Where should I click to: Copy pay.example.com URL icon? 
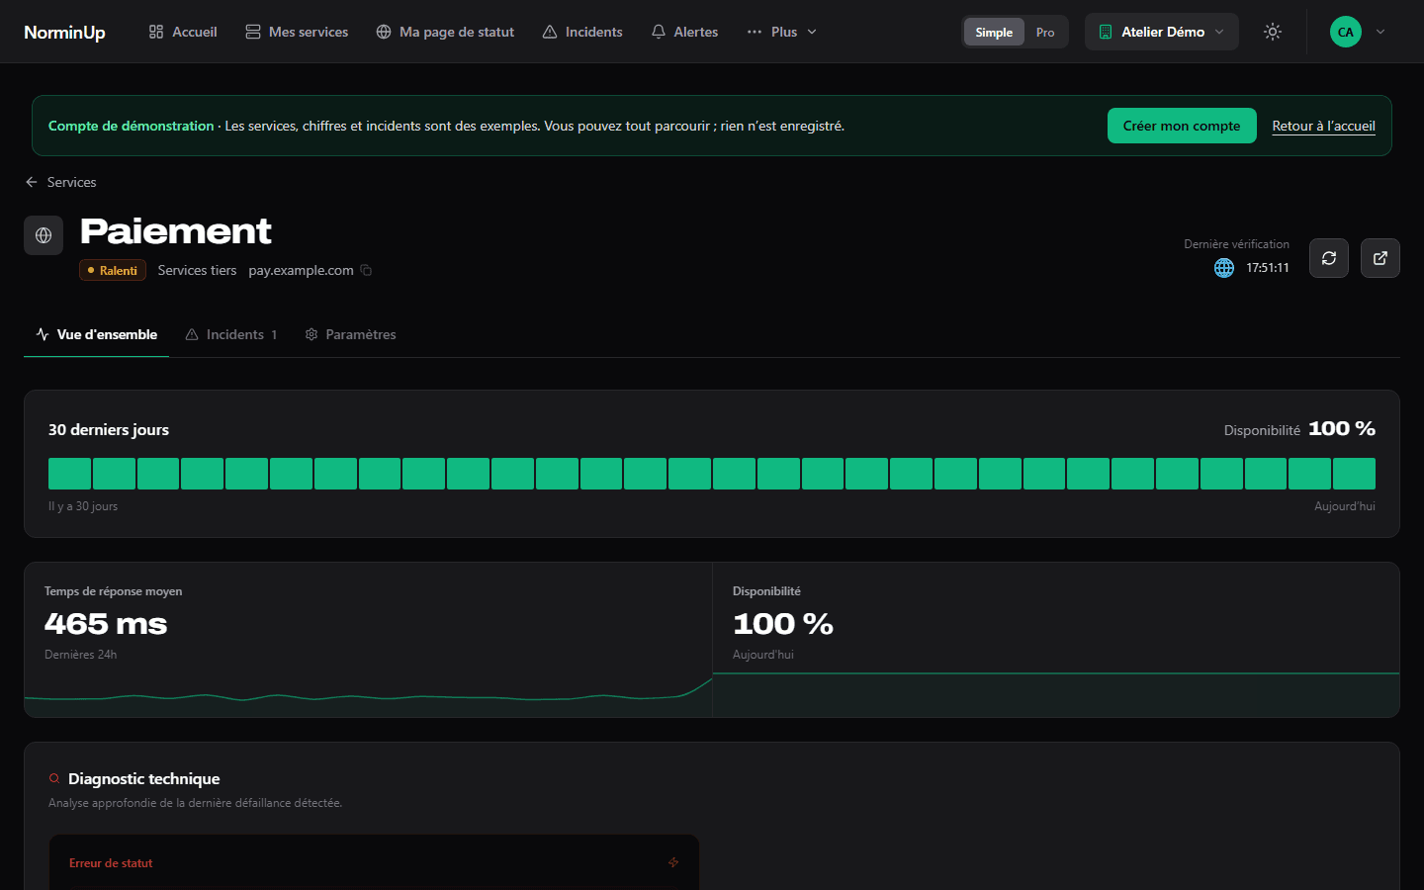point(366,270)
